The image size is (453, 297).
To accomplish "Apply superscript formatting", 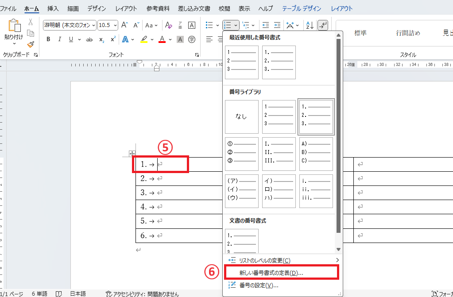I will [113, 39].
